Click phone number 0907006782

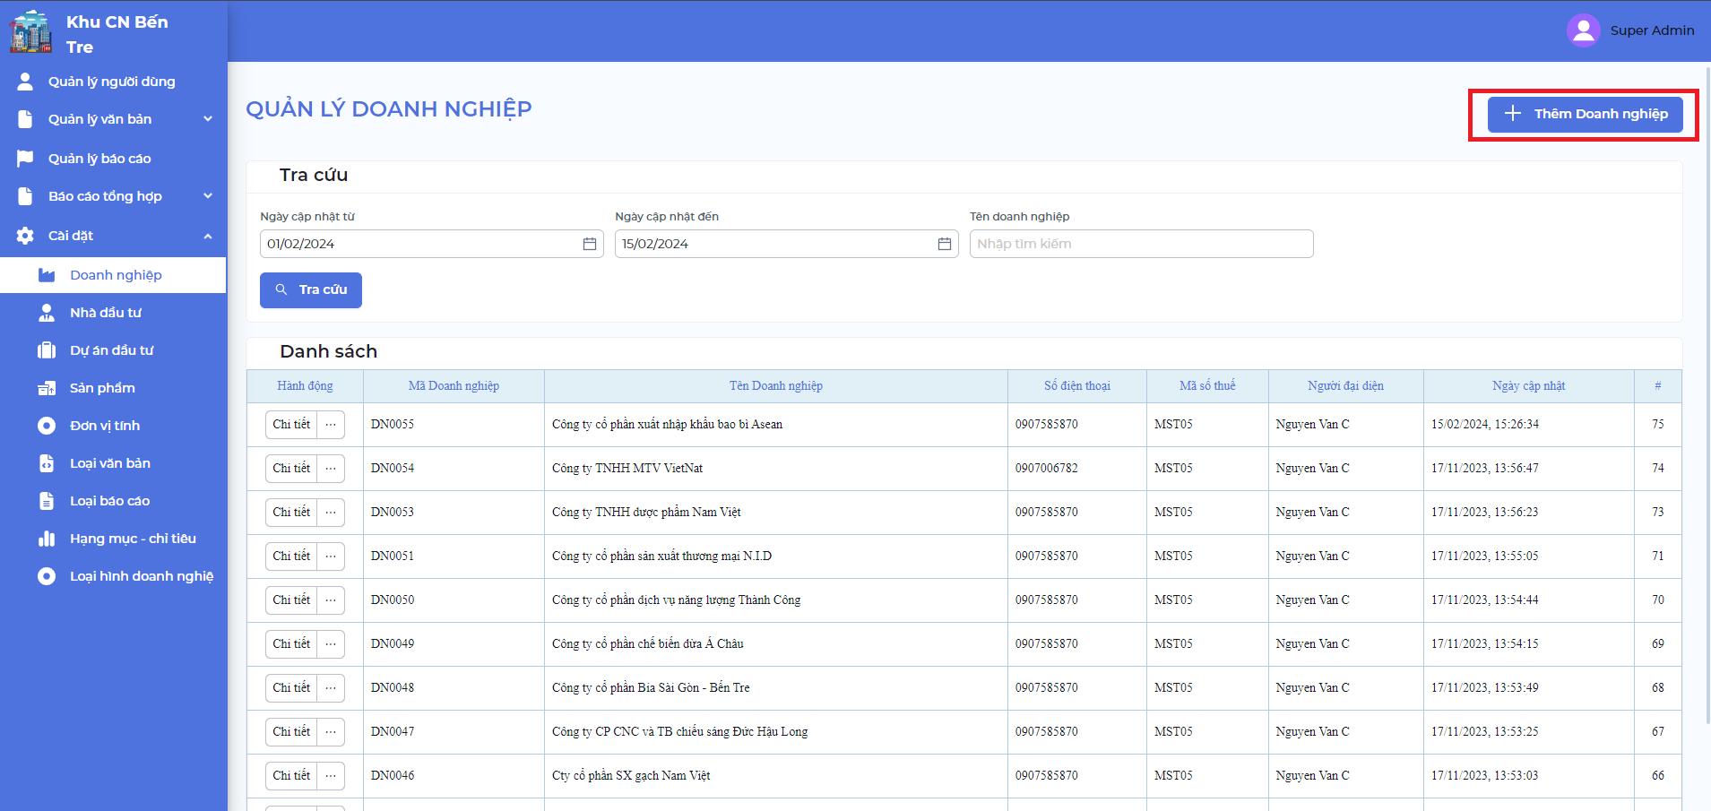[x=1047, y=469]
